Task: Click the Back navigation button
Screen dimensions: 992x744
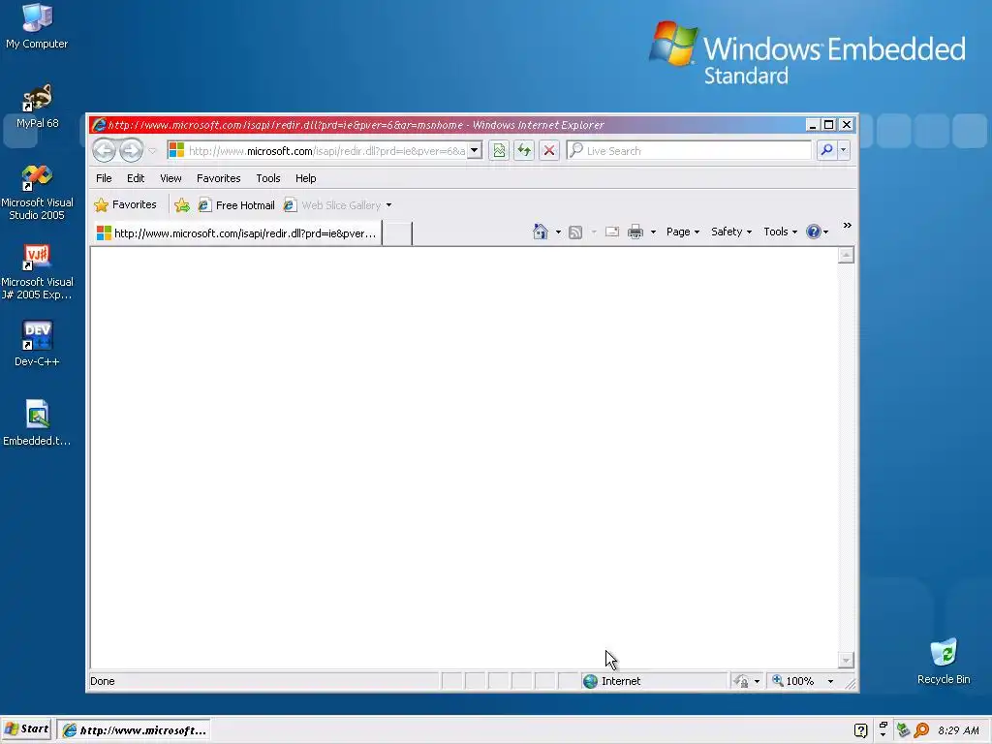Action: click(x=105, y=150)
